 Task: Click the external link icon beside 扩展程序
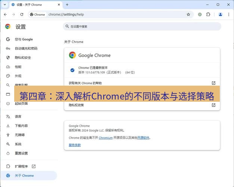click(x=34, y=166)
